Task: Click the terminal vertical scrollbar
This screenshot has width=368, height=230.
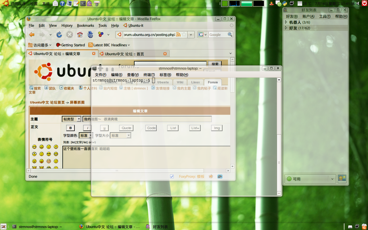Action: [x=279, y=137]
